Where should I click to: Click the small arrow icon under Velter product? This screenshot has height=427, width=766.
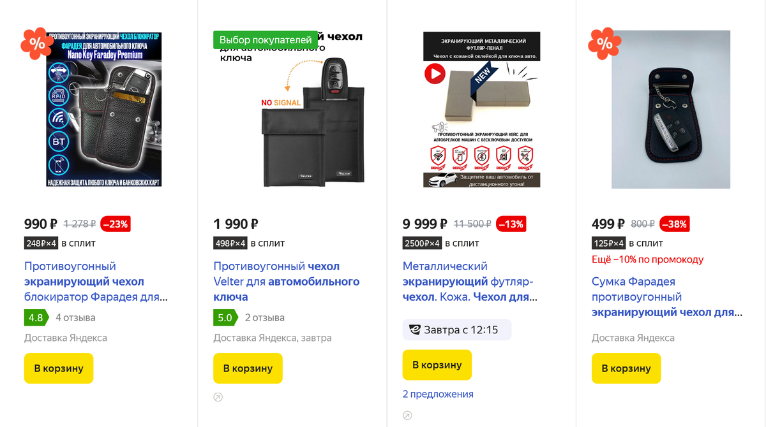click(218, 397)
